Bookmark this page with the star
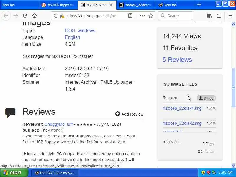 point(151,16)
